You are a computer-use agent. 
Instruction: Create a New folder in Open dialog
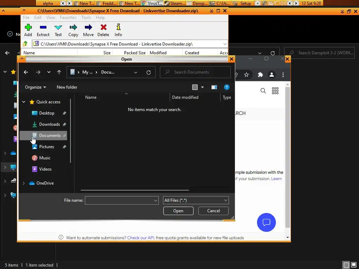67,87
